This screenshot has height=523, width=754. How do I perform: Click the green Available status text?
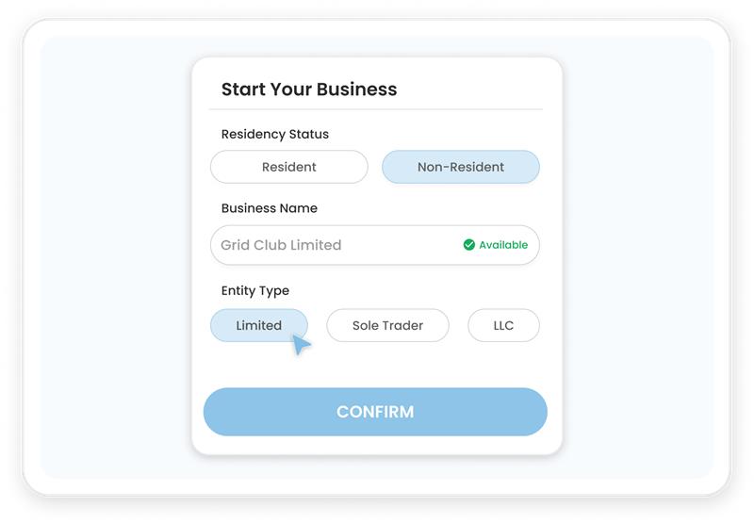(x=503, y=245)
